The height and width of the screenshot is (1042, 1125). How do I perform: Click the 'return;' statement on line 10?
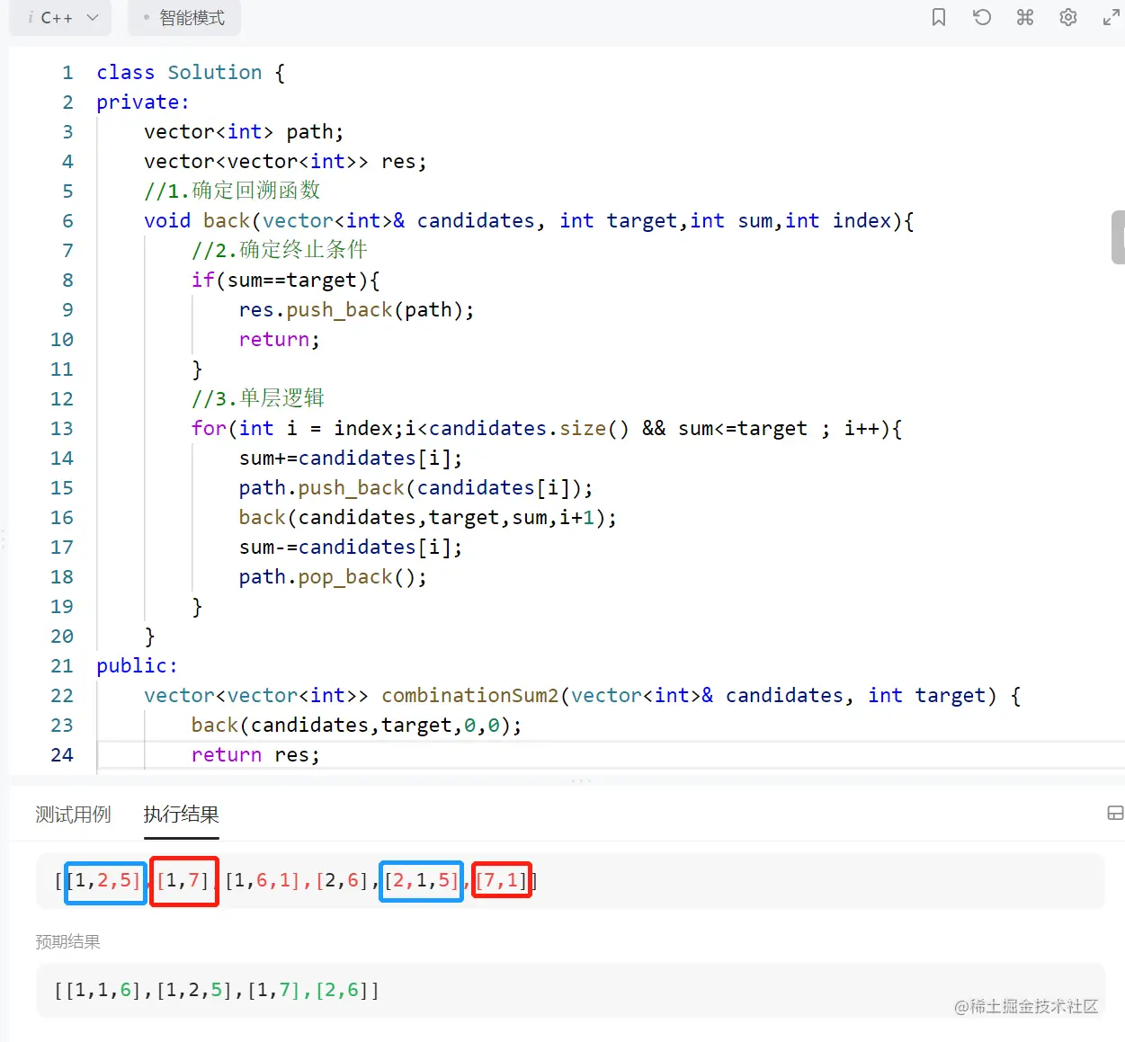[x=279, y=340]
